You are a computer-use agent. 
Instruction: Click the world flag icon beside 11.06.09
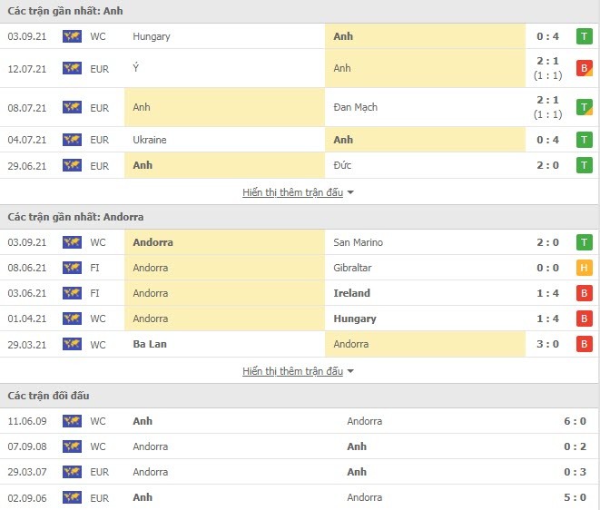point(72,421)
